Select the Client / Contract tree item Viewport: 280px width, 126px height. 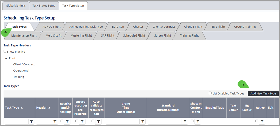pos(24,64)
